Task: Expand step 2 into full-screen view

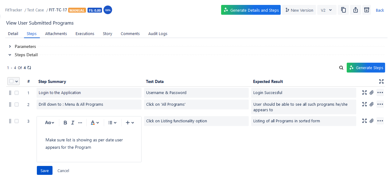Action: click(x=364, y=104)
